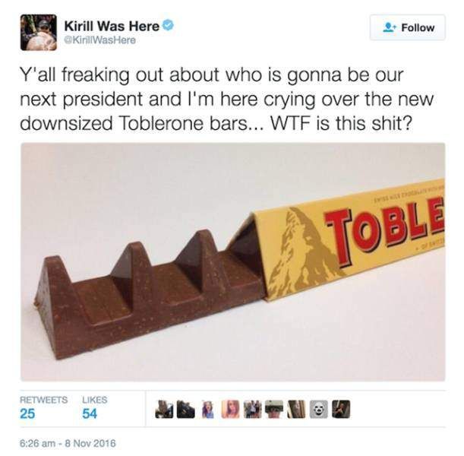View the 25 retweets count
The image size is (464, 456).
pos(27,413)
